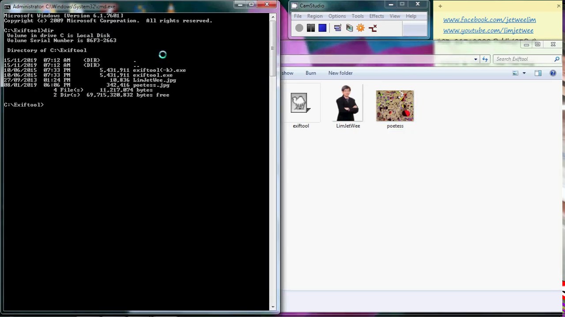Open the CamStudio View menu
This screenshot has height=317, width=565.
[x=395, y=16]
